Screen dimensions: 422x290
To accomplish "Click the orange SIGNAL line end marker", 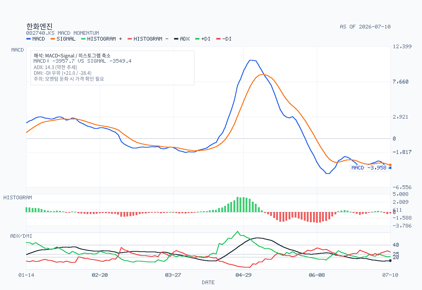I will [390, 165].
